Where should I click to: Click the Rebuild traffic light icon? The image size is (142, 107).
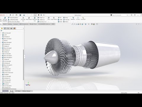pos(39,15)
